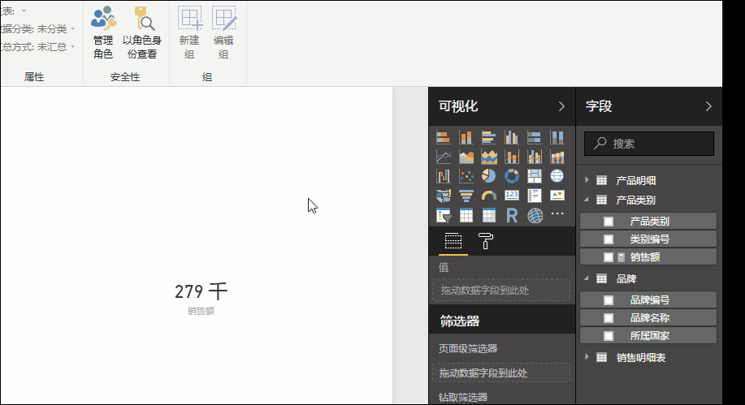Add a pie chart visual
The width and height of the screenshot is (745, 405).
[488, 176]
